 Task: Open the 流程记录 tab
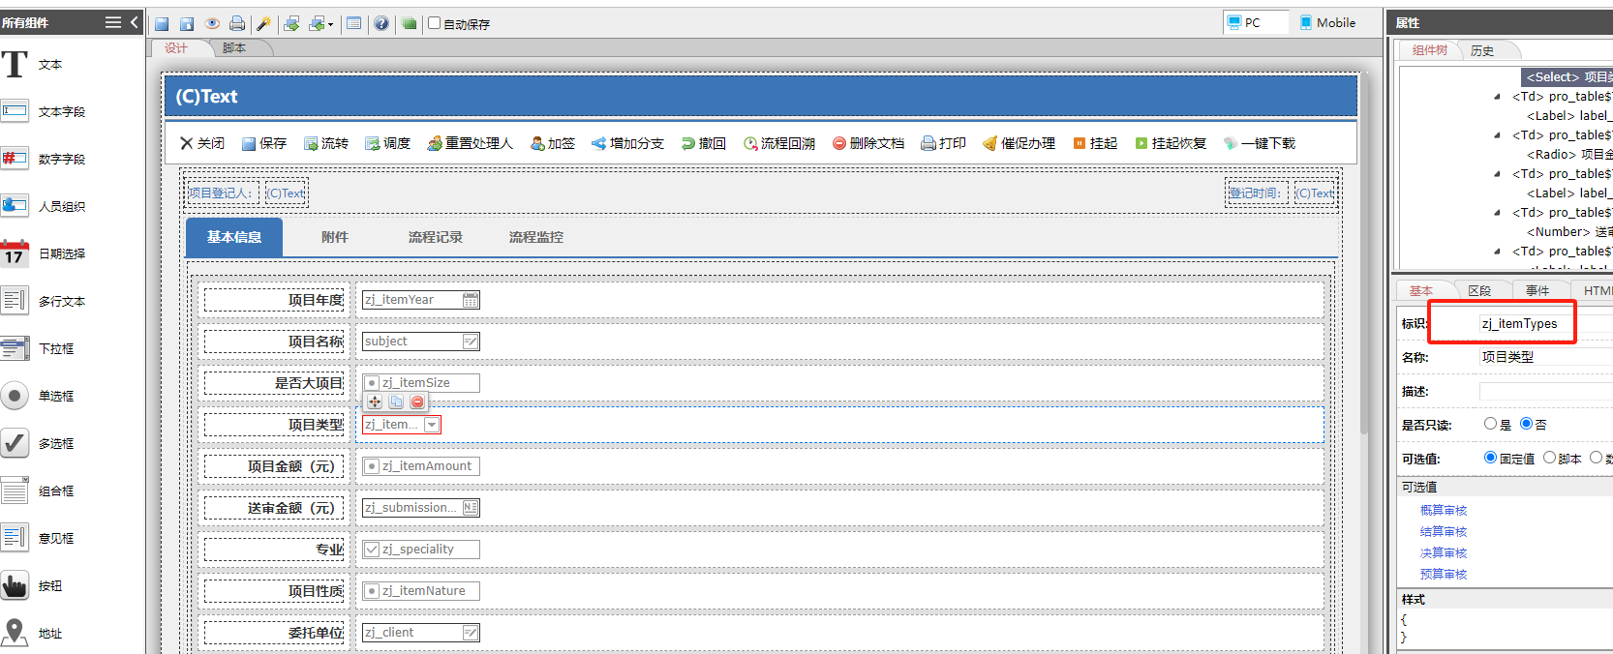436,237
